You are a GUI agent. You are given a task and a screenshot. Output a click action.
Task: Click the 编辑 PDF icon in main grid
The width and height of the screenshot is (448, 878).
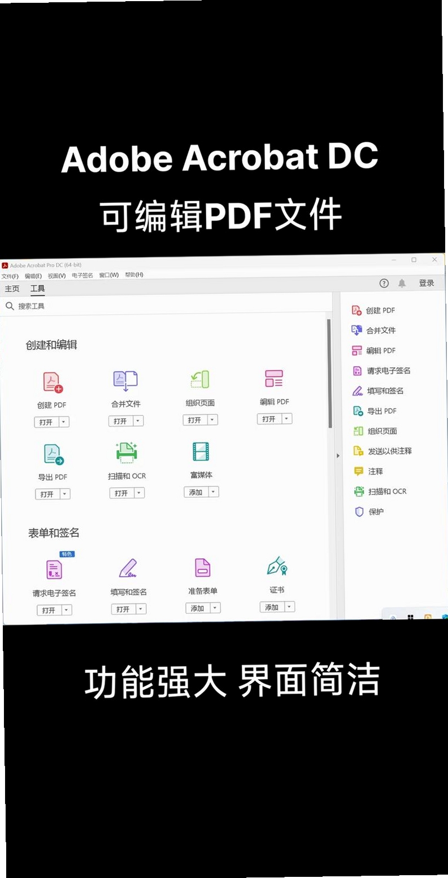(274, 379)
